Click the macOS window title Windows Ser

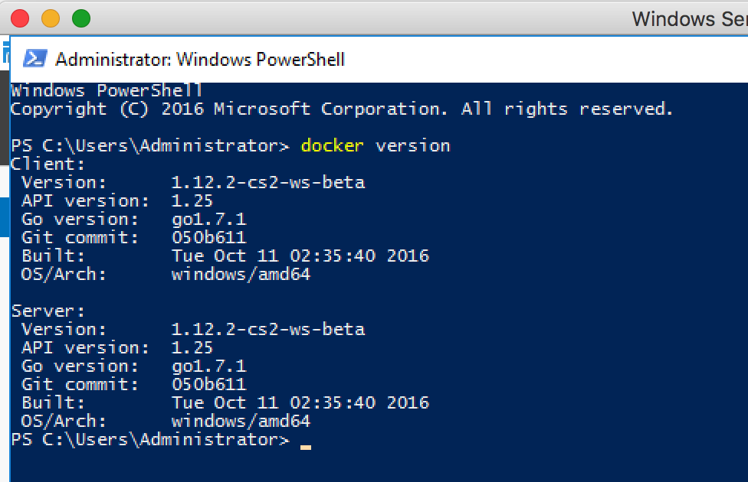pos(690,19)
